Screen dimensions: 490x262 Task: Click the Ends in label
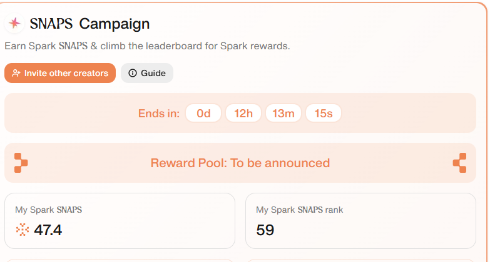click(159, 114)
